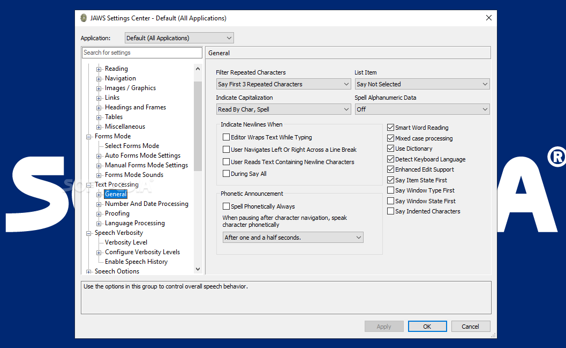Image resolution: width=566 pixels, height=348 pixels.
Task: Collapse the Forms Mode group
Action: 88,137
